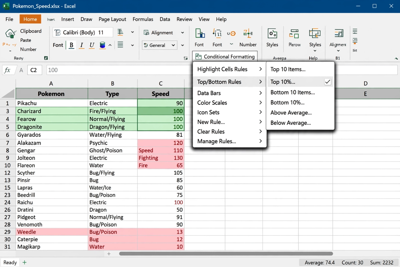The width and height of the screenshot is (400, 267).
Task: Switch to the Formulas tab
Action: (143, 19)
